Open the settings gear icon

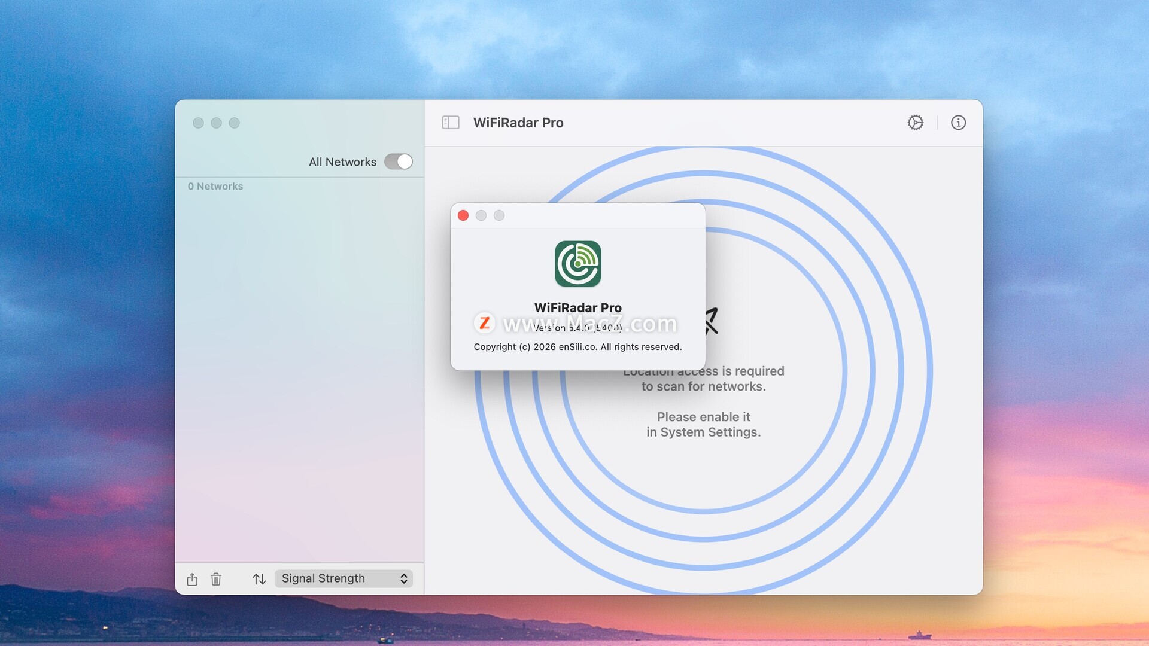coord(915,123)
